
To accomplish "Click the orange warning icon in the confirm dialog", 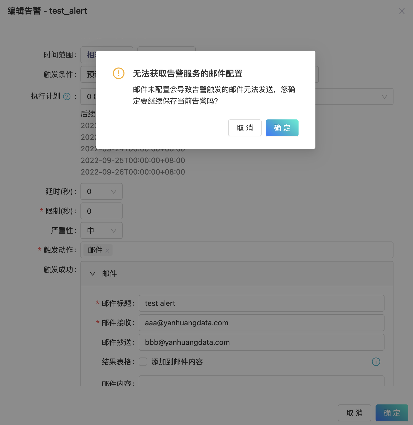I will point(119,73).
